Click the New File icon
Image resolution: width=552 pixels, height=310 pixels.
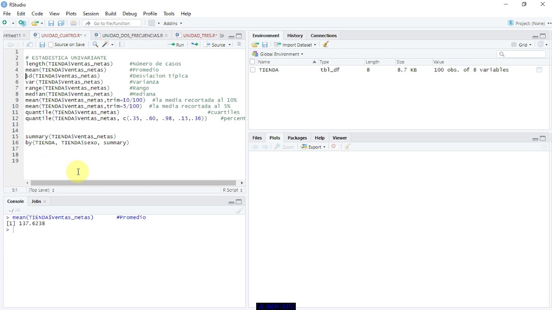(x=6, y=23)
